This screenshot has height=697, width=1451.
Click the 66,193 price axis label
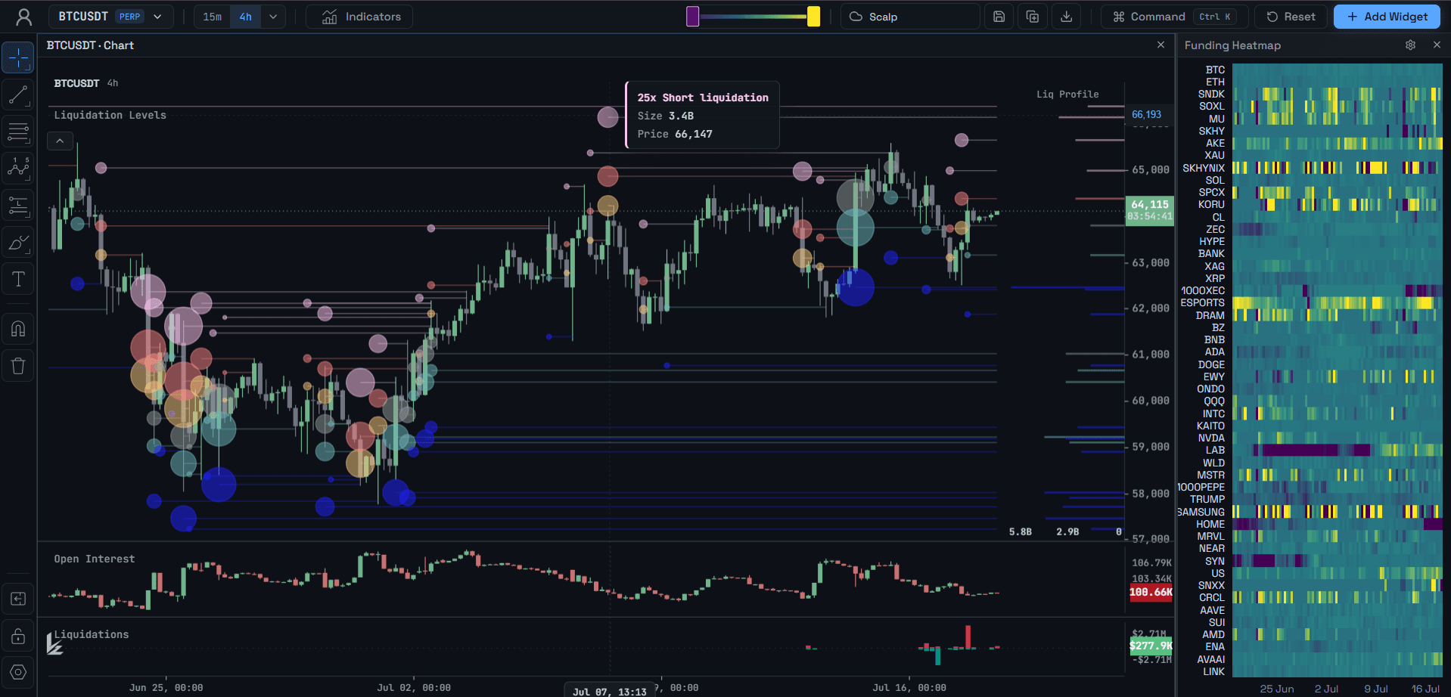[1146, 115]
